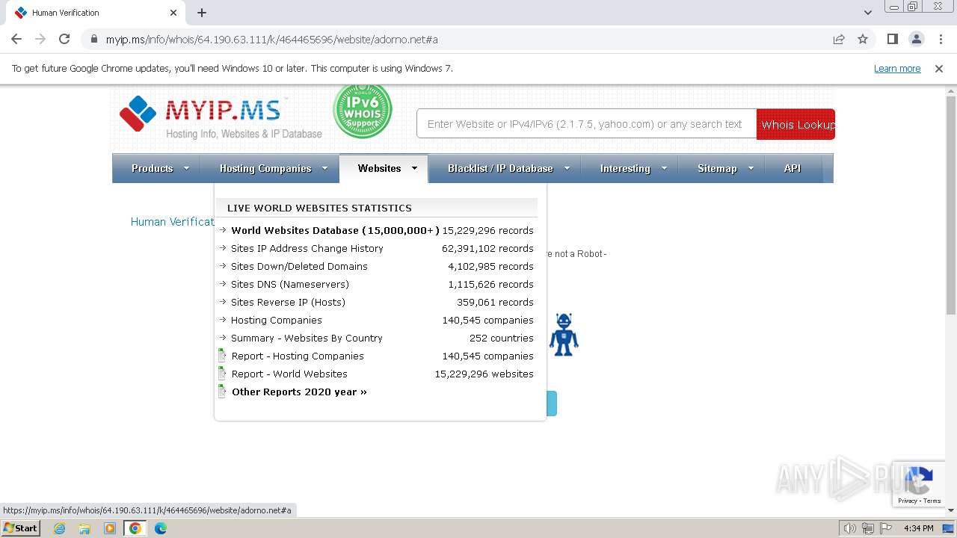Open Sites Down/Deleted Domains link

pos(299,266)
